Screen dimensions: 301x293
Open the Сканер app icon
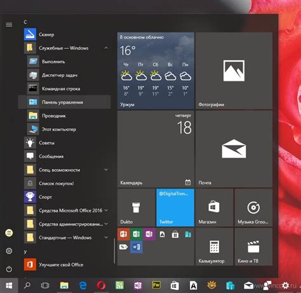(30, 34)
